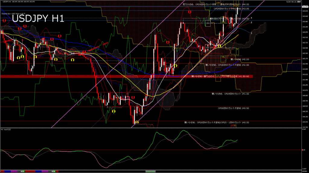Select projection line endpoint labeled 1
309x173 pixels.
(251, 18)
